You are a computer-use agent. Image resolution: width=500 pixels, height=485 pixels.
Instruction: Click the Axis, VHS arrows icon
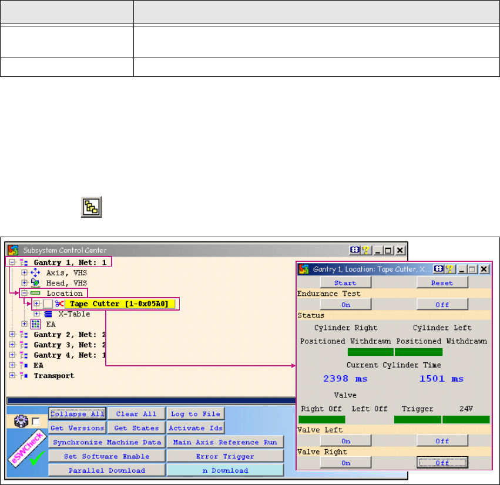pyautogui.click(x=35, y=273)
